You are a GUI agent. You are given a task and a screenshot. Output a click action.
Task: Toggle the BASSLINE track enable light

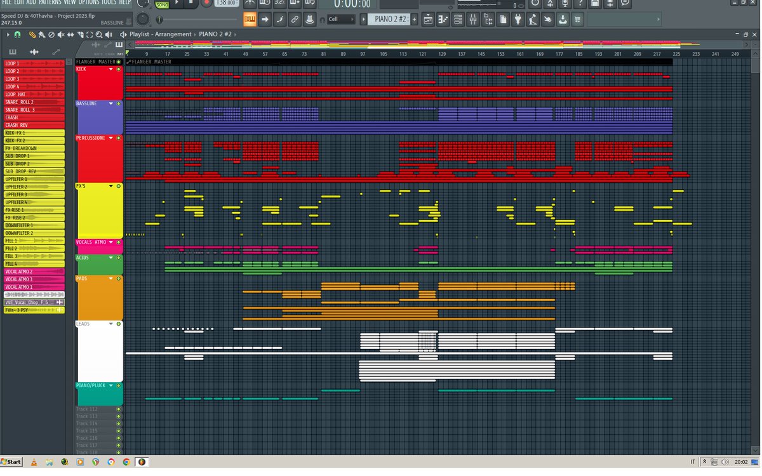119,103
